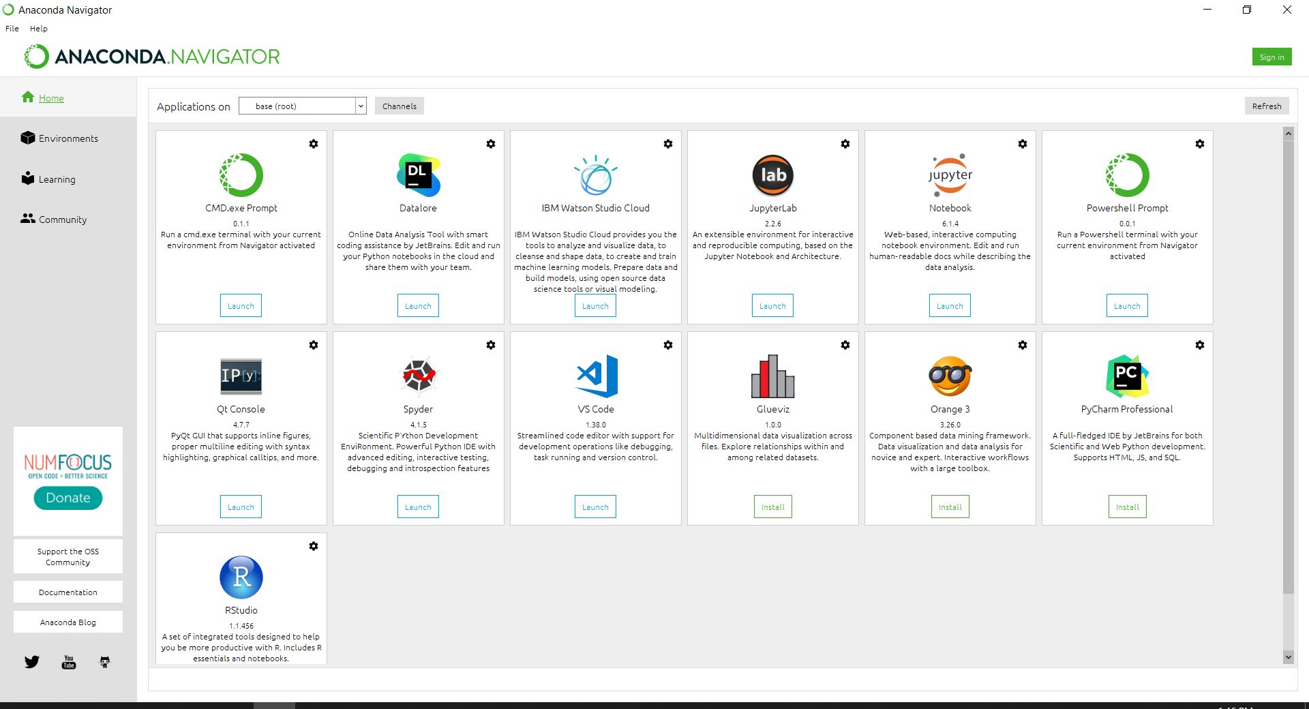Open gear options for Glueviz card

(845, 345)
